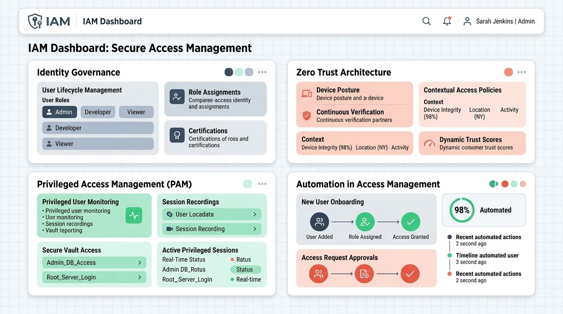The height and width of the screenshot is (314, 563).
Task: Click the Dynamic Trust Scores gauge icon
Action: [430, 143]
